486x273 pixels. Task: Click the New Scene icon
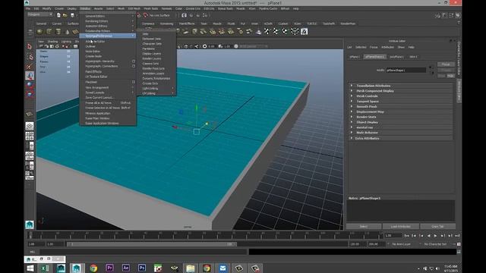point(58,15)
